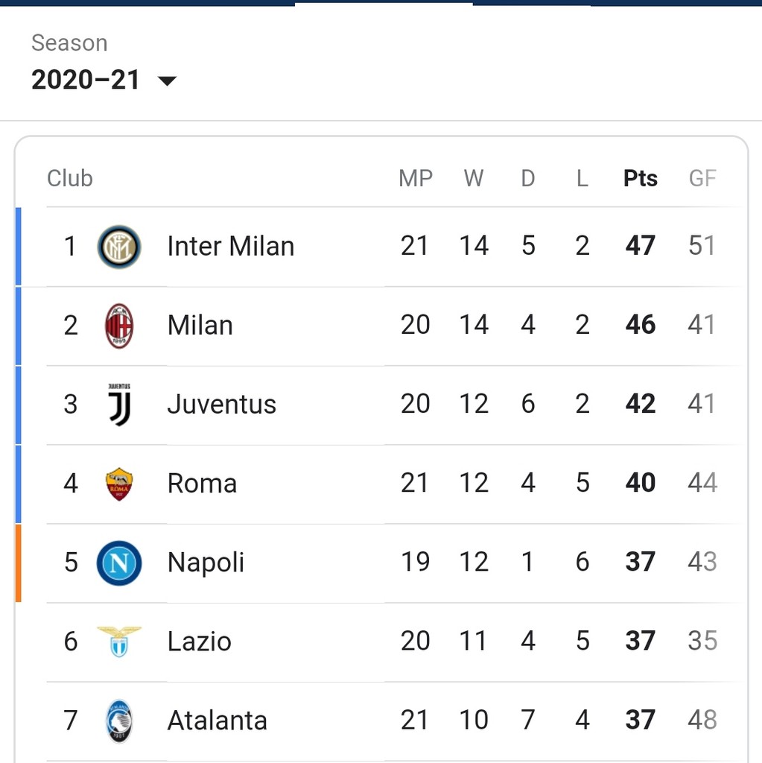
Task: Open the Juventus team name link
Action: [x=221, y=405]
